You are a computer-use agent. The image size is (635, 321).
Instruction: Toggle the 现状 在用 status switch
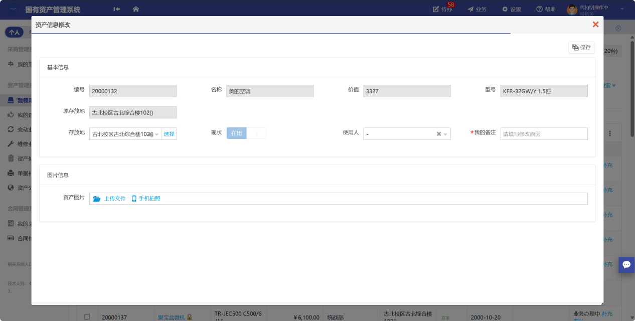click(246, 133)
